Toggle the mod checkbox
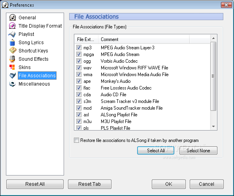The height and width of the screenshot is (196, 234). click(79, 108)
